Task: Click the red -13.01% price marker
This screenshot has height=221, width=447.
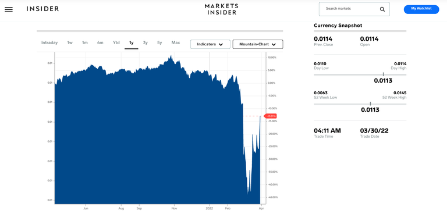Action: (270, 116)
